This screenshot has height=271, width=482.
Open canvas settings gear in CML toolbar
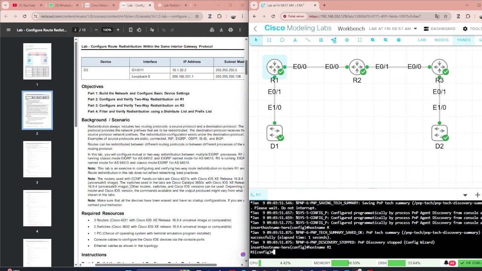pyautogui.click(x=398, y=40)
